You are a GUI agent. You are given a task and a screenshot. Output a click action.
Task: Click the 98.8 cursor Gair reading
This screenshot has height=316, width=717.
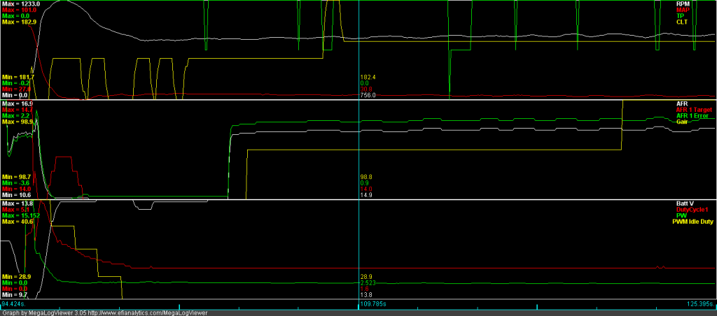pyautogui.click(x=366, y=176)
